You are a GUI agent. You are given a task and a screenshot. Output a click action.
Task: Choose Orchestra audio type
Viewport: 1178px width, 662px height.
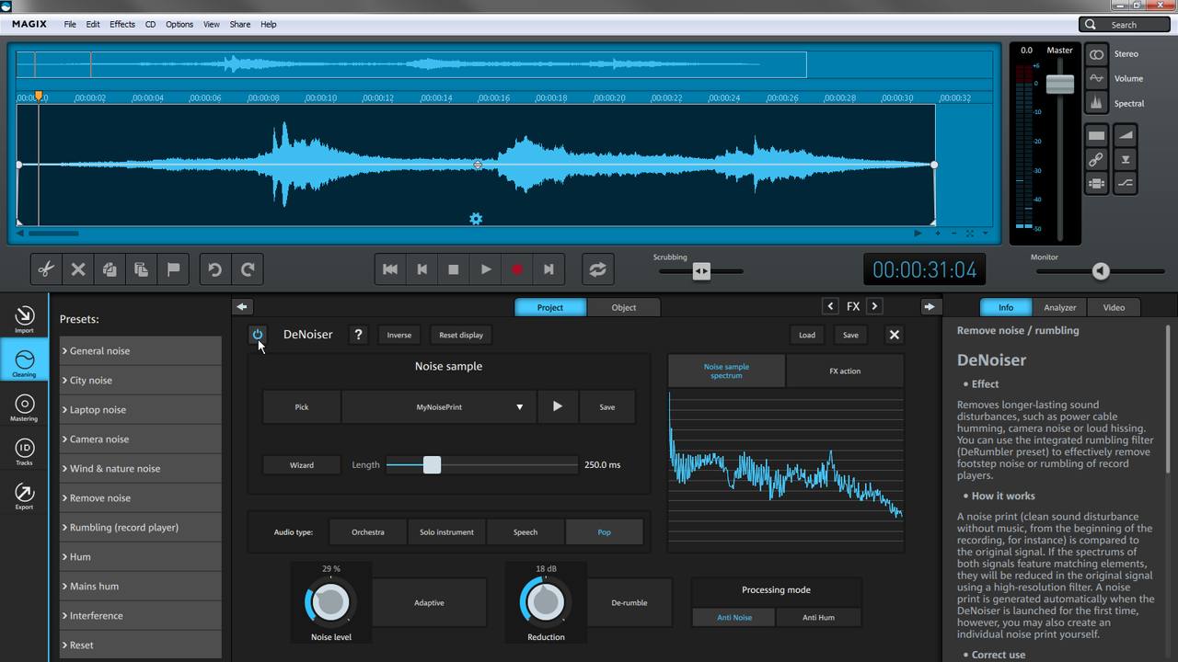(368, 532)
